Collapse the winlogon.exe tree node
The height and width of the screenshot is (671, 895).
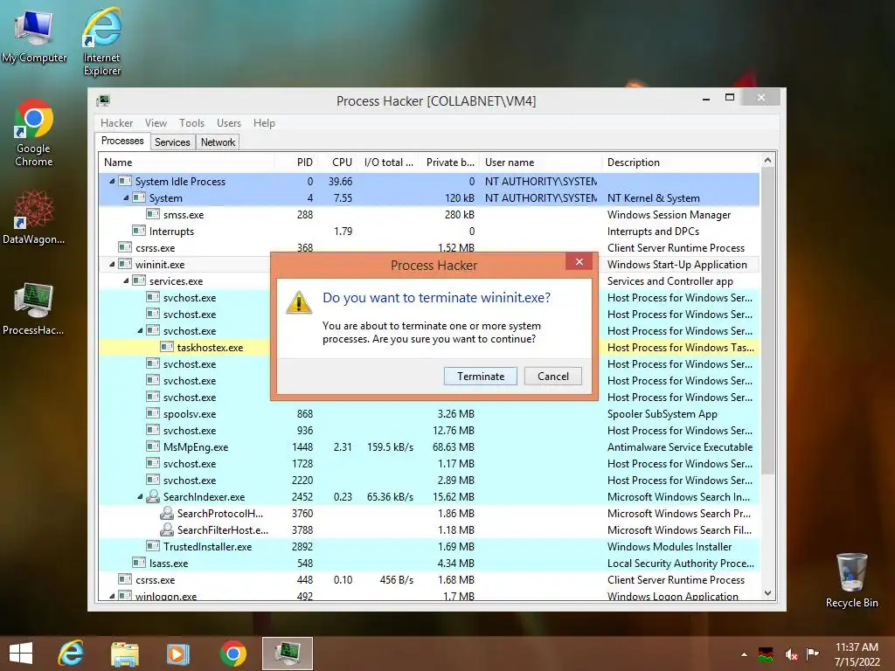[112, 596]
